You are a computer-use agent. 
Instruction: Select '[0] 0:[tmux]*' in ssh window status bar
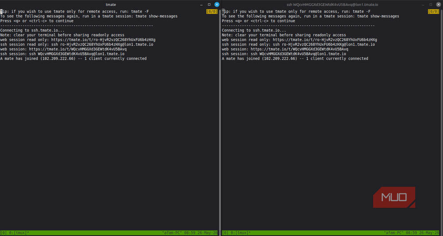click(236, 233)
